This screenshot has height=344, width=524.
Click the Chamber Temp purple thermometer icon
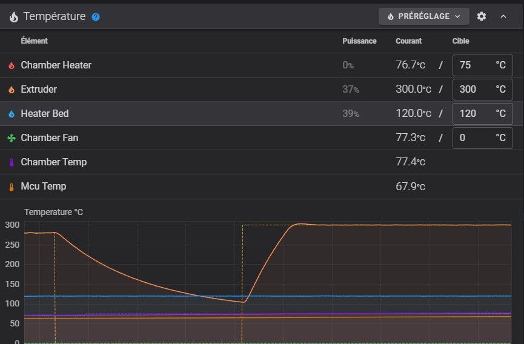pyautogui.click(x=11, y=162)
